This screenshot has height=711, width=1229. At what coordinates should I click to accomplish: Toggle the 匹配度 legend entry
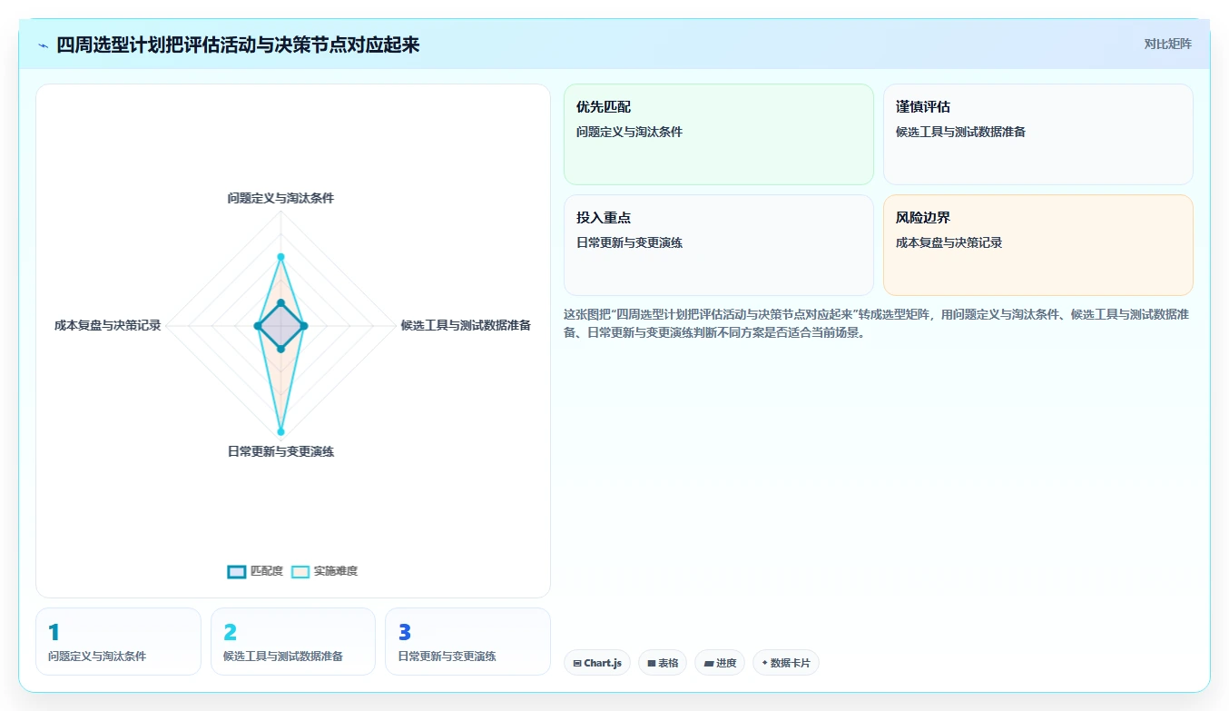coord(255,571)
